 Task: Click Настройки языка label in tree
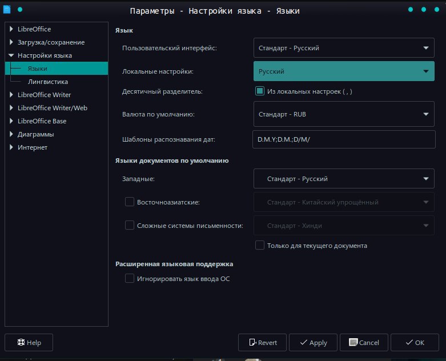(45, 55)
